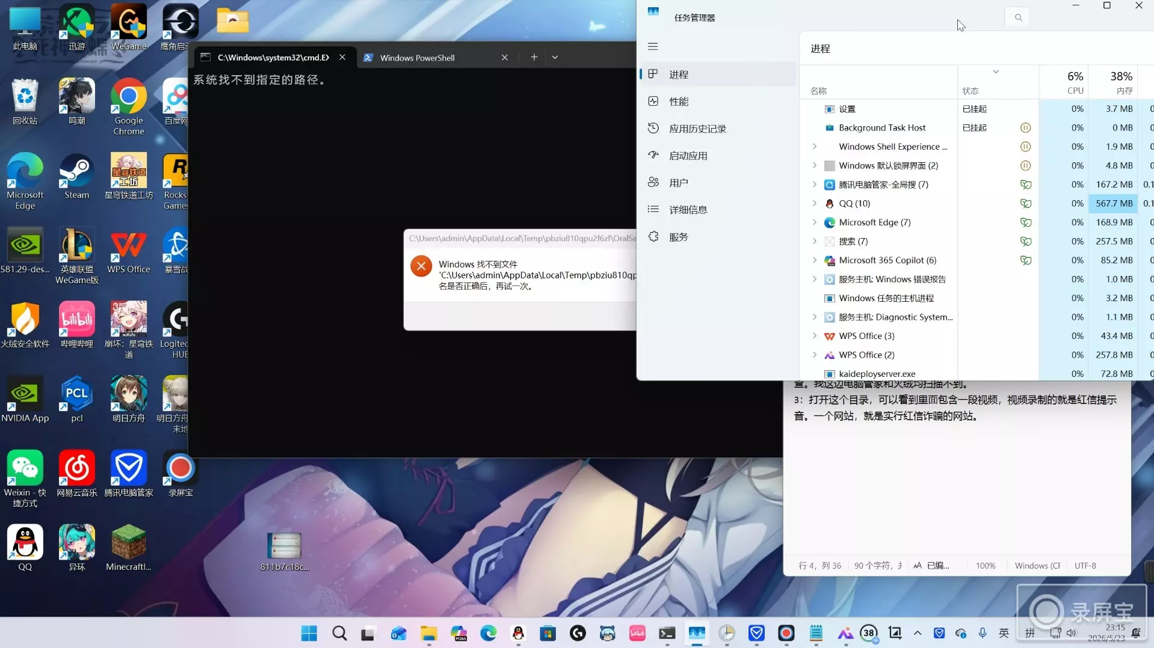Open the Windows Start menu
Viewport: 1154px width, 648px height.
309,633
